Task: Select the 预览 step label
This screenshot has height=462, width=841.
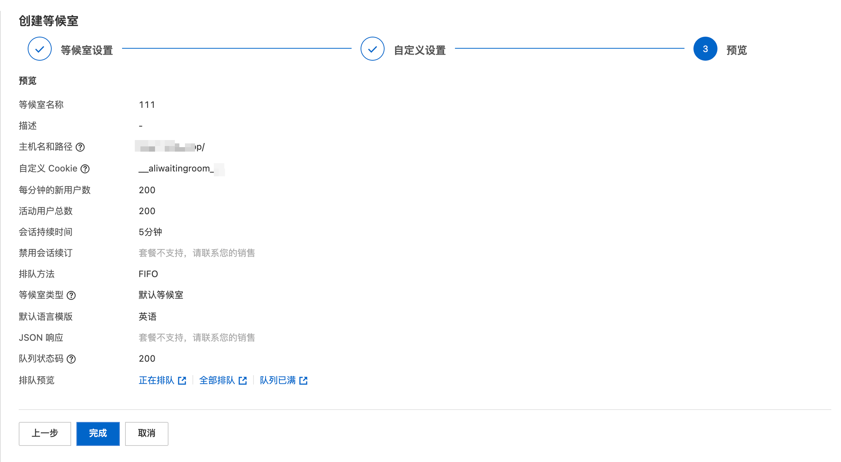Action: tap(737, 50)
